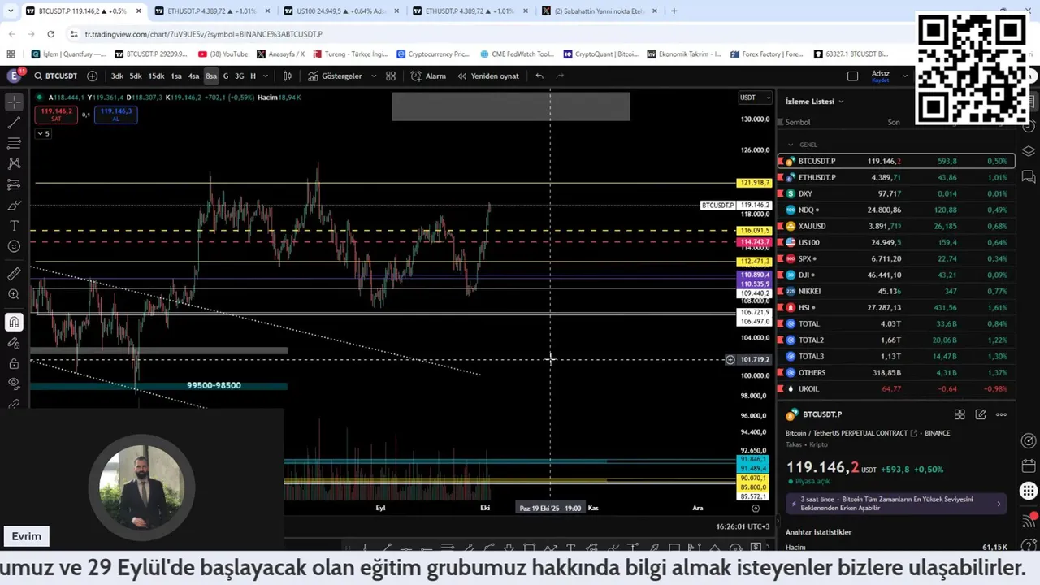
Task: Select the brush drawing tool
Action: tap(14, 205)
